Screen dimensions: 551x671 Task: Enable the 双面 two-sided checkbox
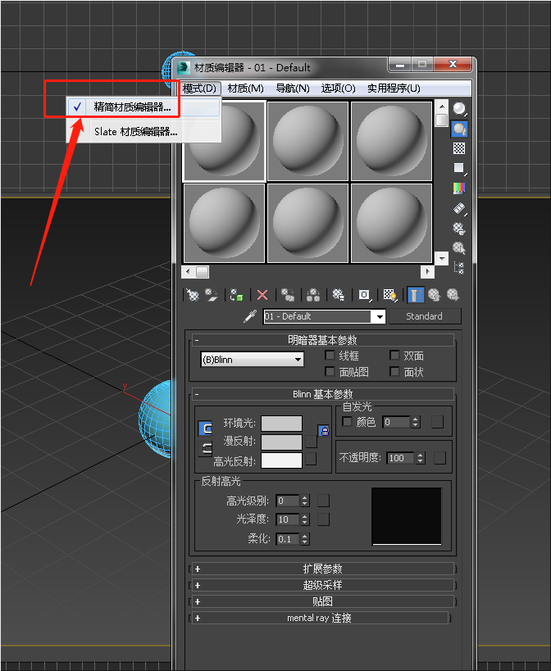click(x=394, y=356)
